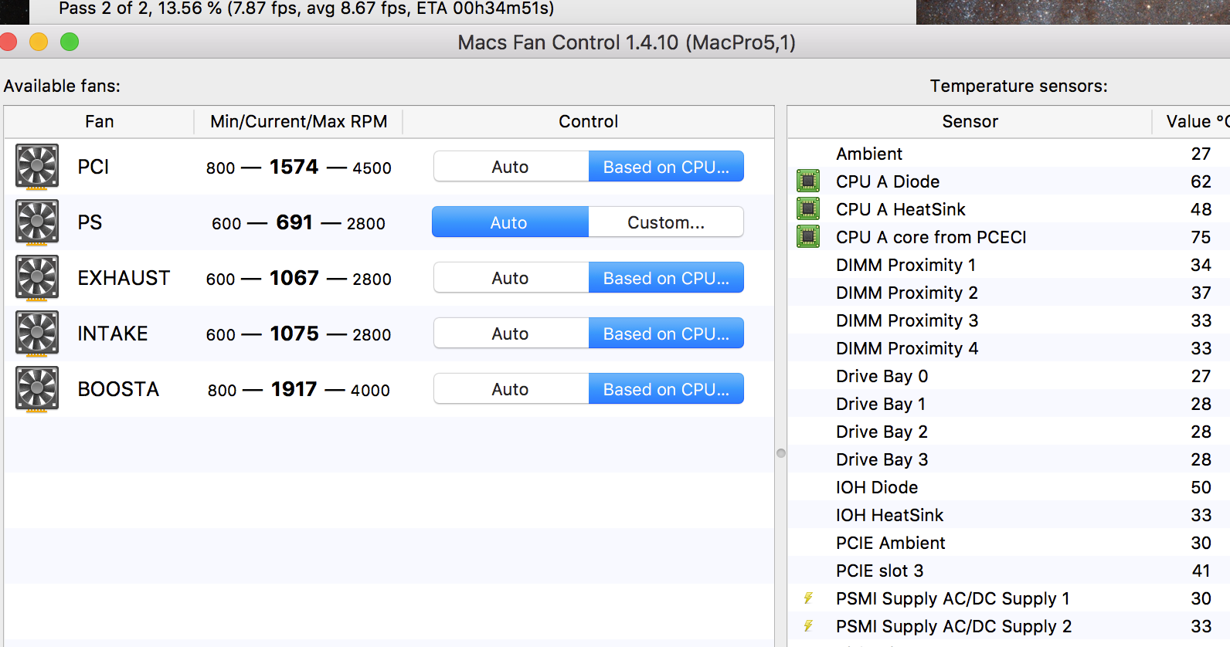Click the INTAKE fan icon

37,334
